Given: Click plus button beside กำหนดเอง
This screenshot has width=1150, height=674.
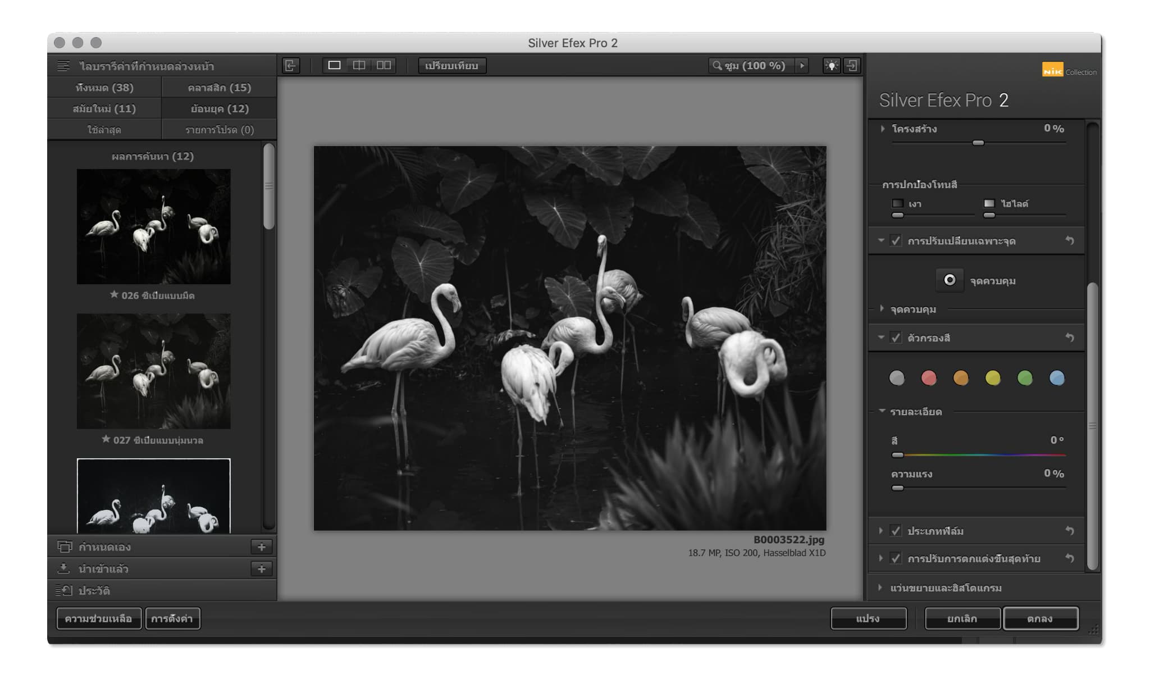Looking at the screenshot, I should [x=262, y=547].
